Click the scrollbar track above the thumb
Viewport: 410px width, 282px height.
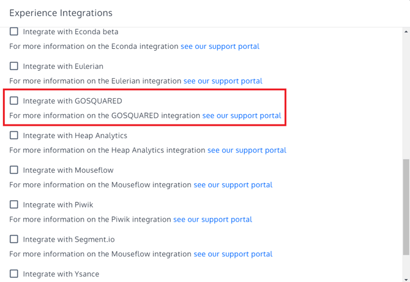406,92
